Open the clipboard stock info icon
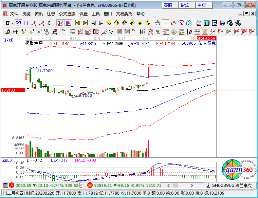Screen dimensions: 258x198 click(x=26, y=23)
